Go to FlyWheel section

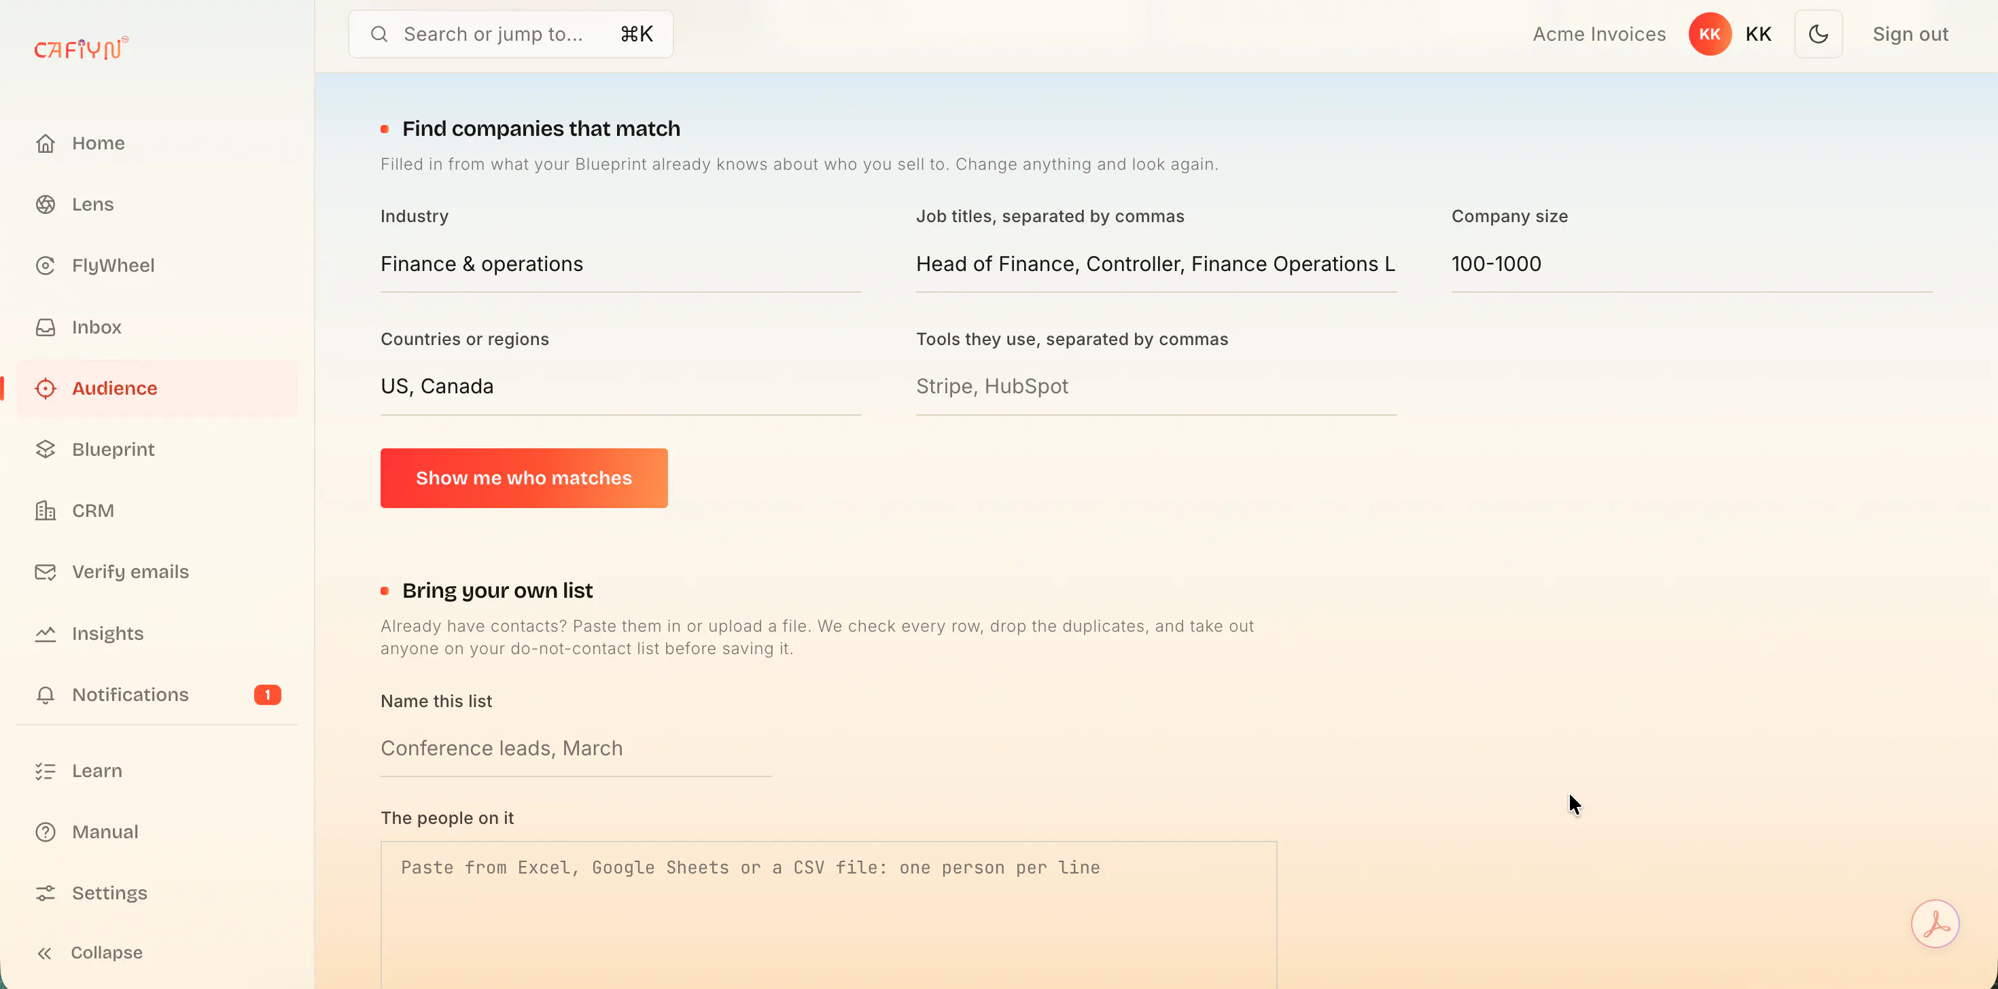coord(157,266)
